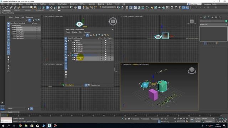Click the Top viewport ViewCube
The height and width of the screenshot is (128, 228).
113,21
